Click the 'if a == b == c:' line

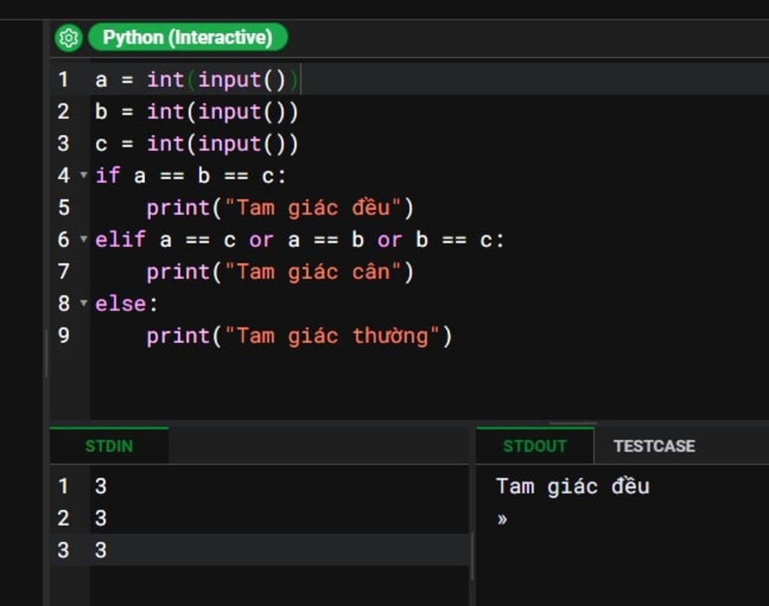(x=190, y=175)
